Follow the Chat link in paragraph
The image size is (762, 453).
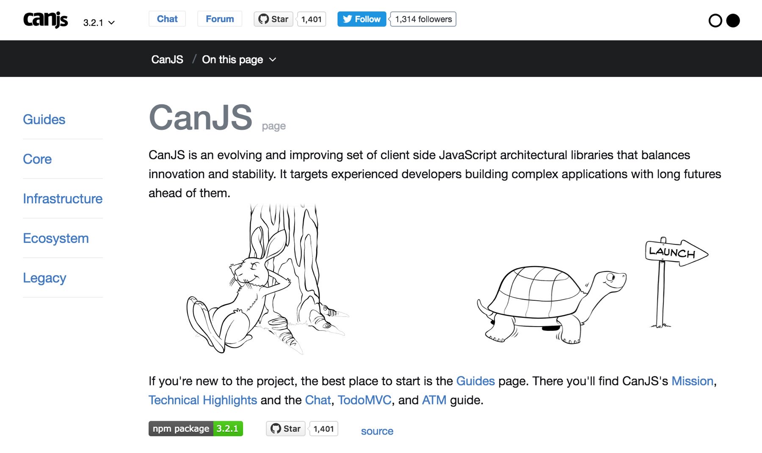pos(318,400)
